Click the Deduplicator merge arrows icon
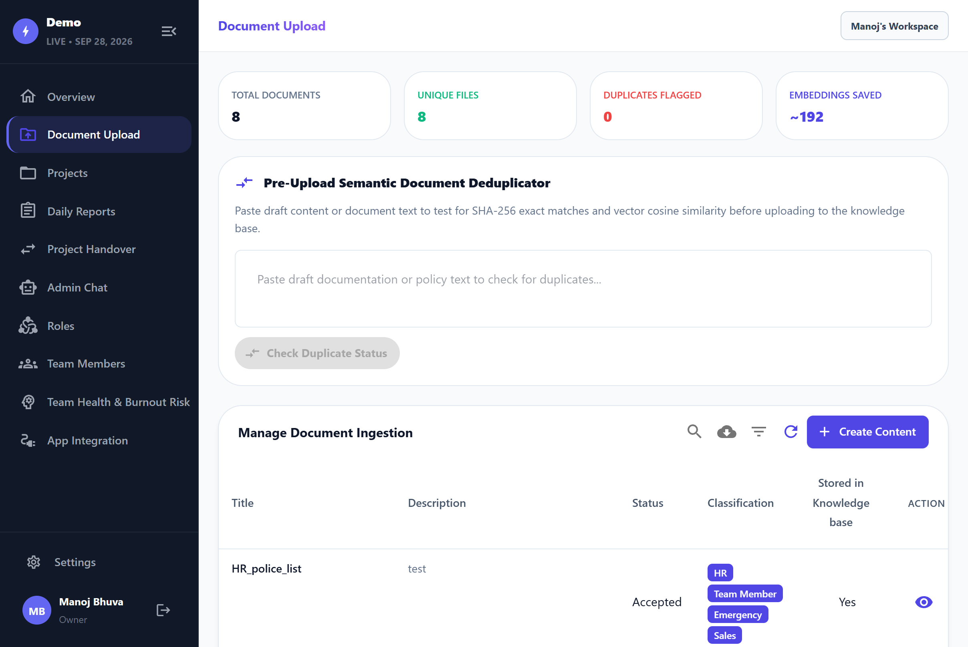This screenshot has width=968, height=647. (244, 183)
